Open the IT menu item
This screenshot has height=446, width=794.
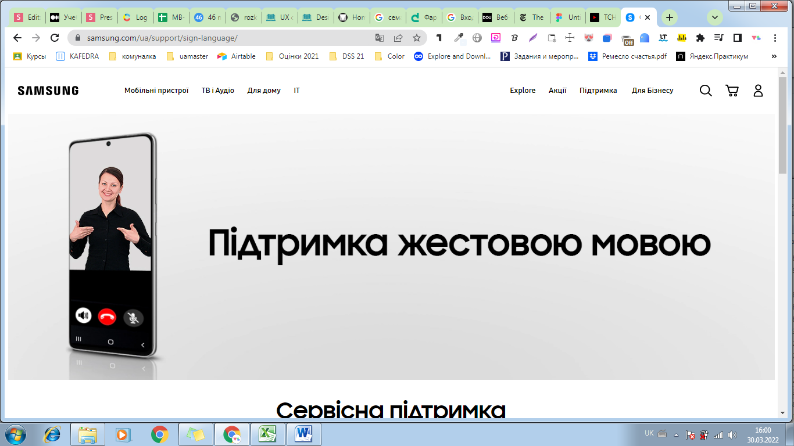point(297,91)
